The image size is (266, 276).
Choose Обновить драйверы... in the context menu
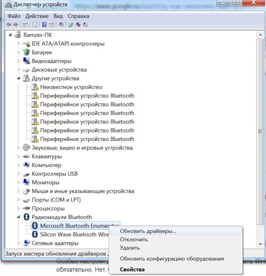click(x=176, y=231)
